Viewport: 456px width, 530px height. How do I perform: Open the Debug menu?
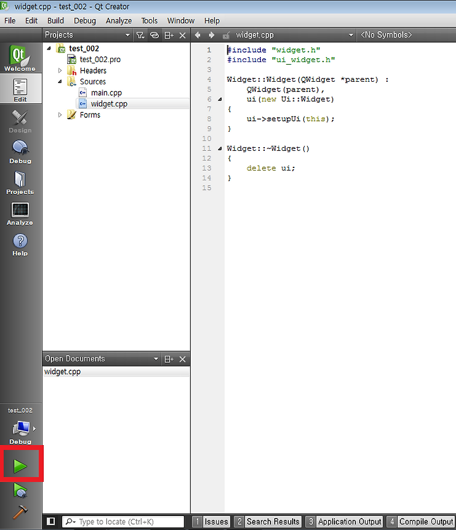point(85,21)
